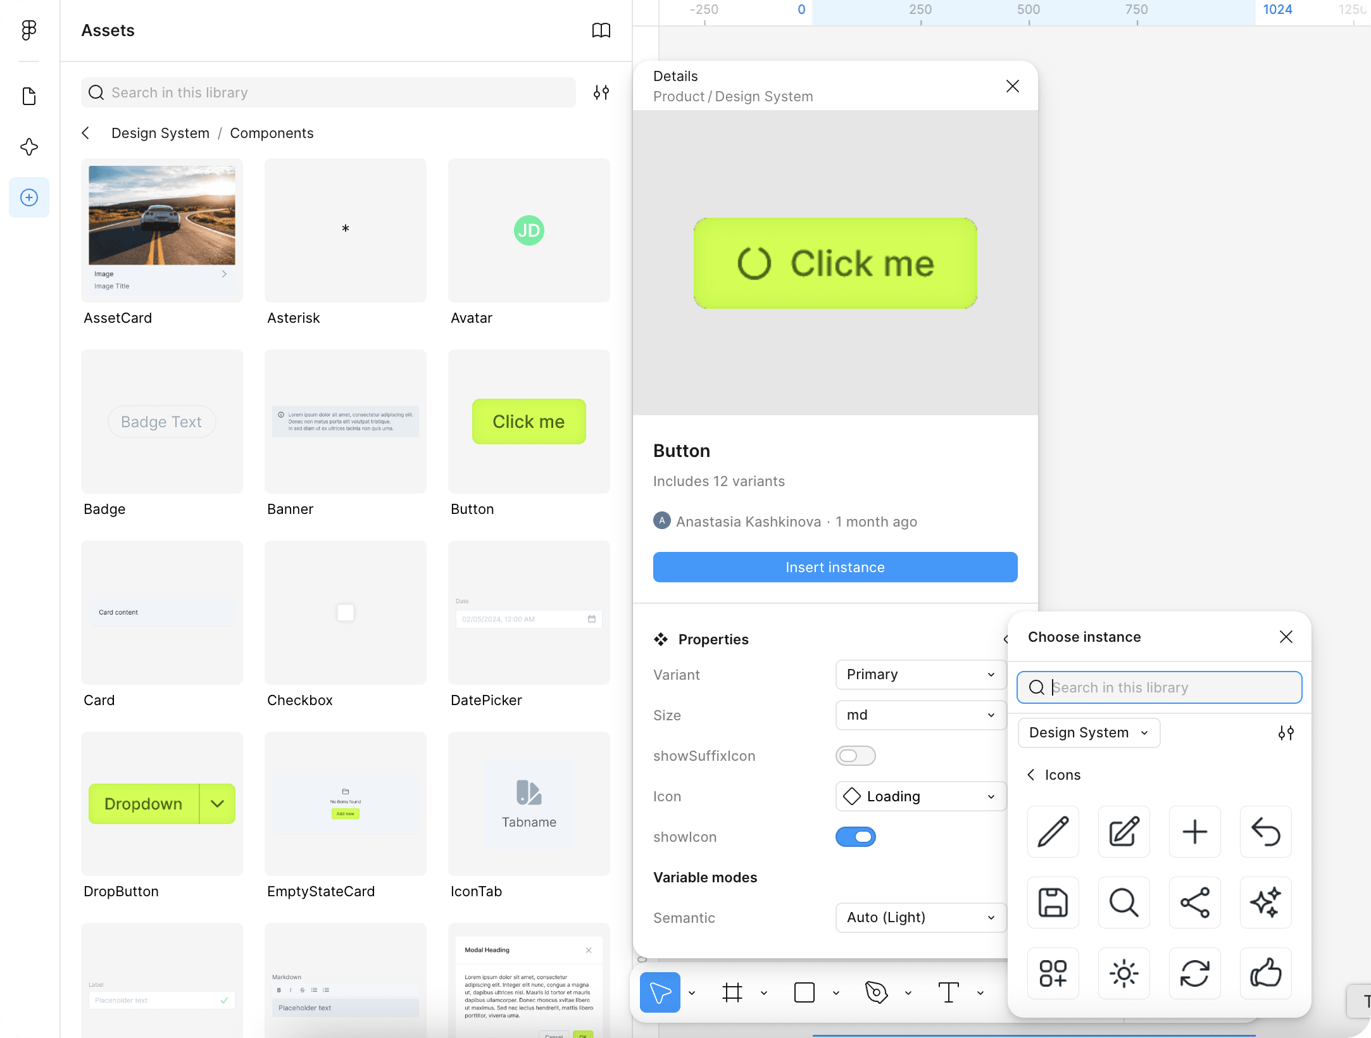Choose the edit square icon instance

pyautogui.click(x=1124, y=832)
